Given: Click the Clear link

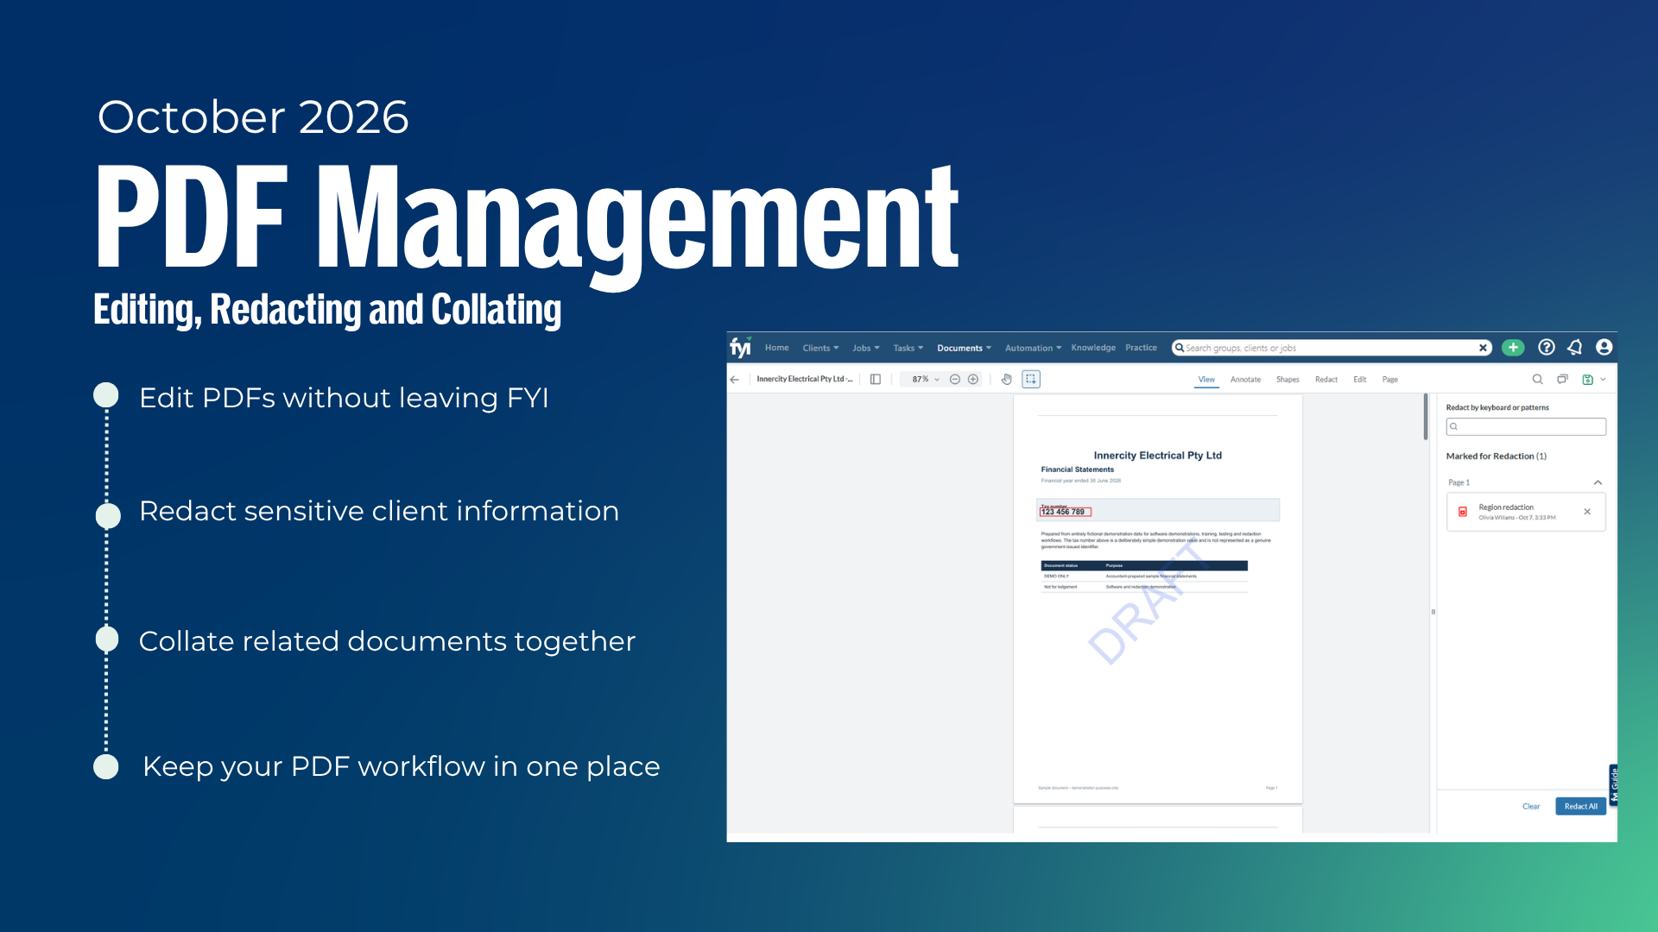Looking at the screenshot, I should (1531, 806).
